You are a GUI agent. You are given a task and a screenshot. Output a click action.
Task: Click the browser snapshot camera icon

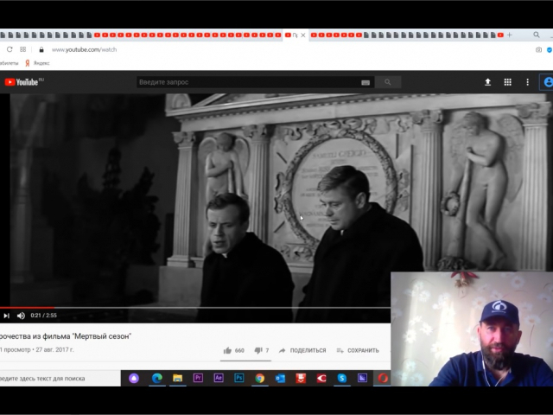point(538,50)
